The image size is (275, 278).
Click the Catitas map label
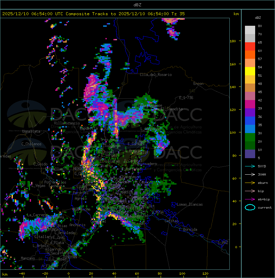click(172, 221)
